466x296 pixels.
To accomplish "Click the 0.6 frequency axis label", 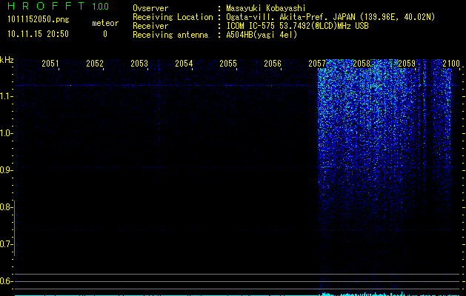I will click(x=6, y=281).
